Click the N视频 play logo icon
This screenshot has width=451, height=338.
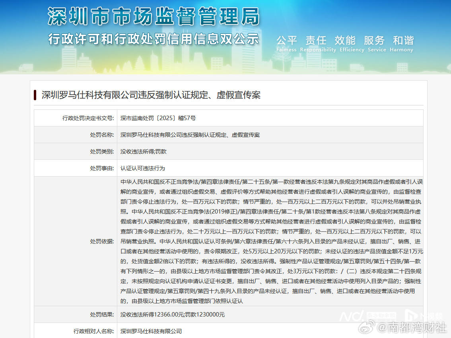click(412, 316)
